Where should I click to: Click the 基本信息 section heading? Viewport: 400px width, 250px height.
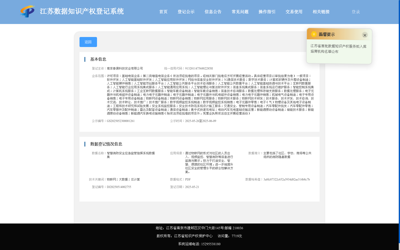coord(98,59)
